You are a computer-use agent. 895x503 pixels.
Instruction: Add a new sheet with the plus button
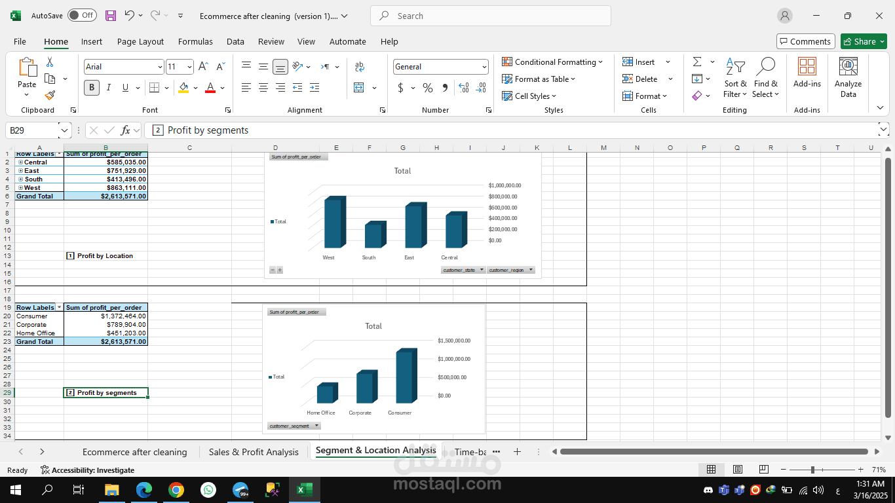click(x=517, y=452)
